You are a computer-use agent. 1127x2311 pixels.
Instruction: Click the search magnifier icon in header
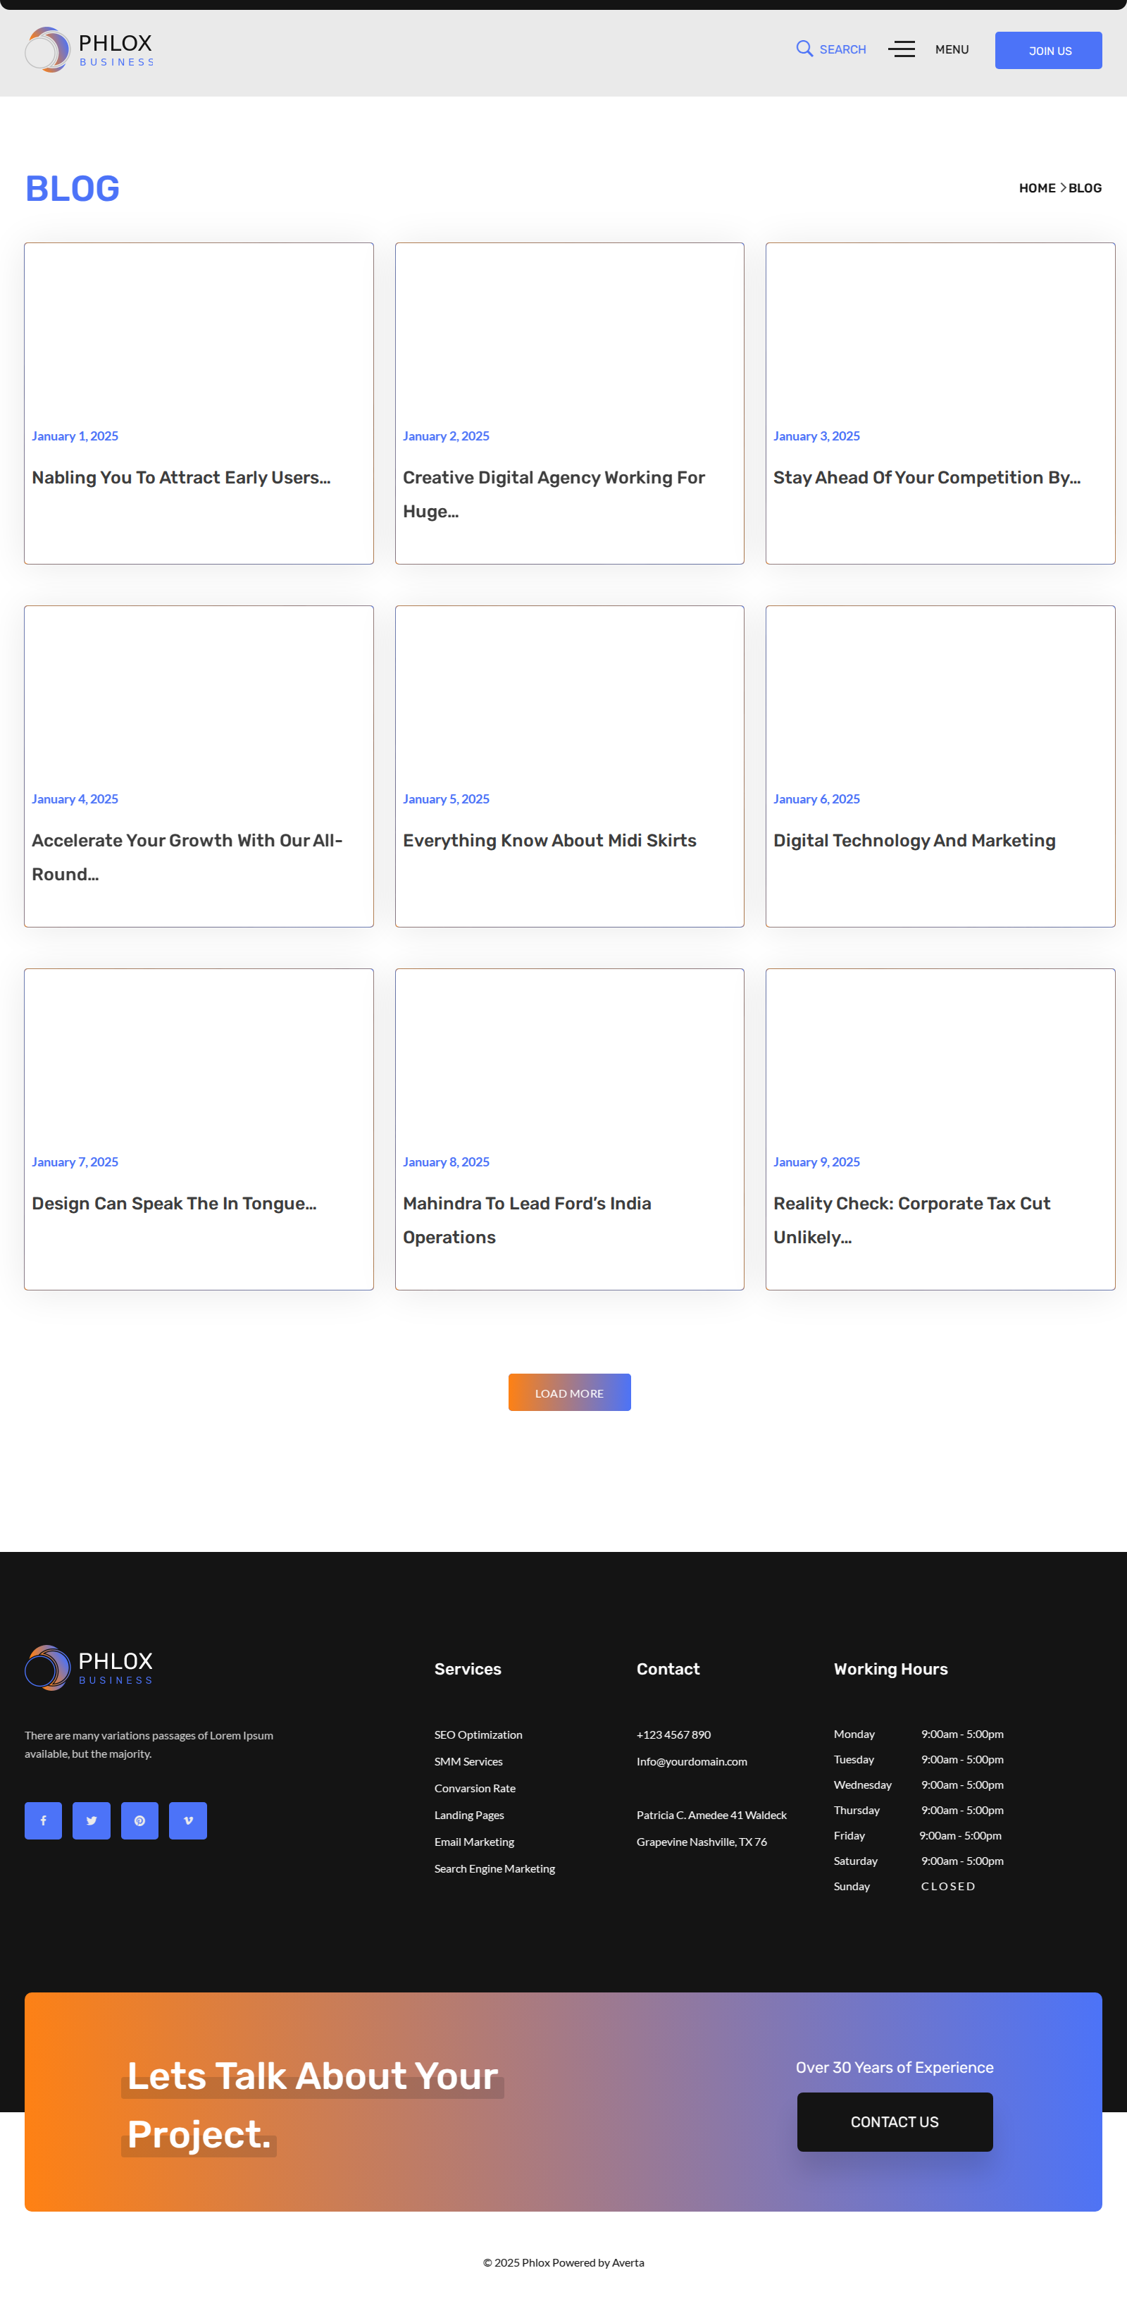[804, 49]
